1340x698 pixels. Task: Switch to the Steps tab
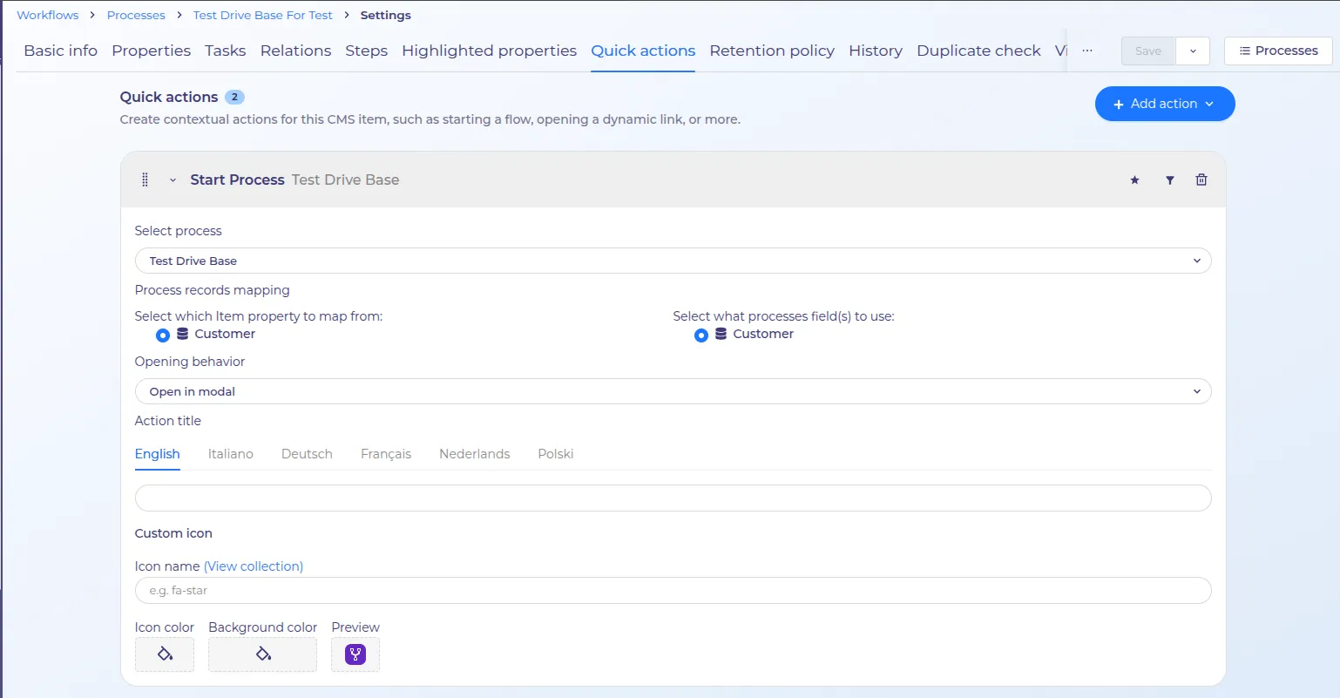pos(367,51)
